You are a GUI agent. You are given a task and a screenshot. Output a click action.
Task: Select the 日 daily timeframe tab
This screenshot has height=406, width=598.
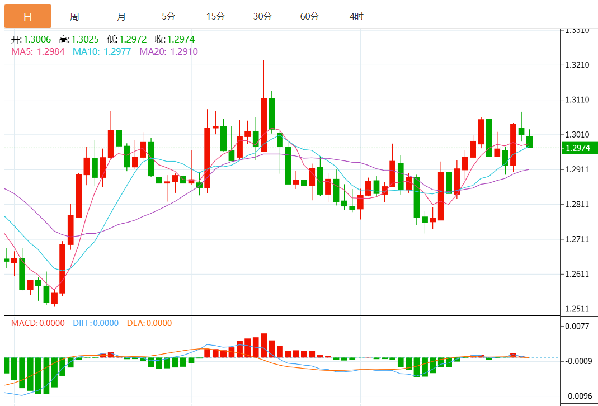(27, 16)
